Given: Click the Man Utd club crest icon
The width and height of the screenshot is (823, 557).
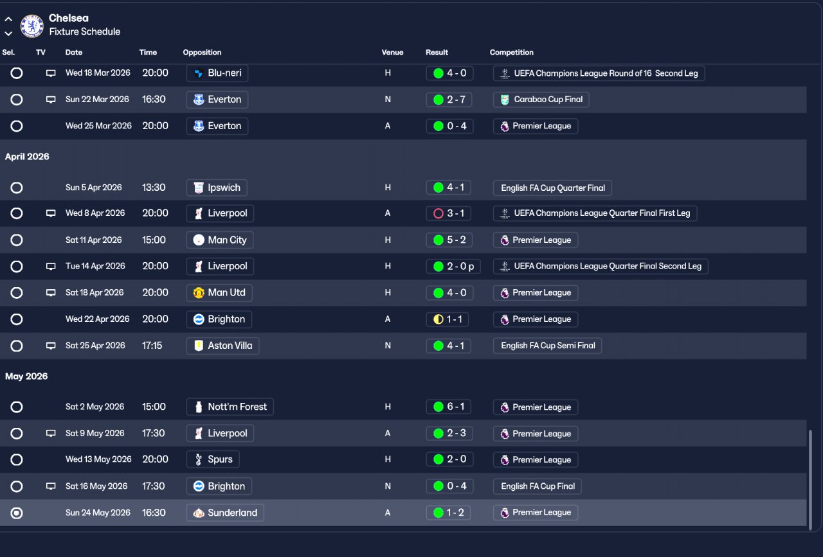Looking at the screenshot, I should [x=199, y=292].
